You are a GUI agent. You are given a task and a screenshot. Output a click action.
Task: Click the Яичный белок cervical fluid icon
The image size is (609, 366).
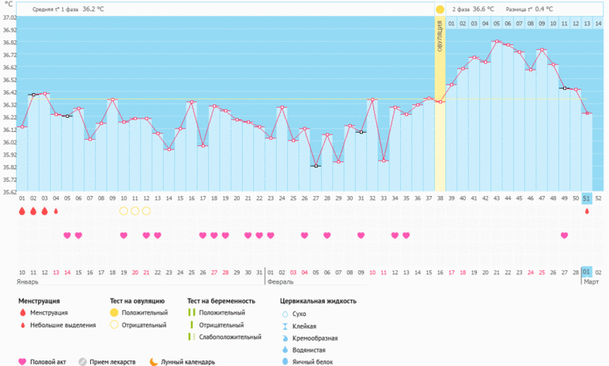[x=285, y=361]
